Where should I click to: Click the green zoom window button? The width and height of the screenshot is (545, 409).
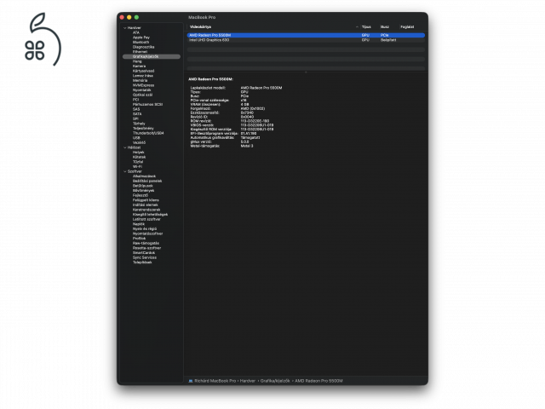point(136,17)
